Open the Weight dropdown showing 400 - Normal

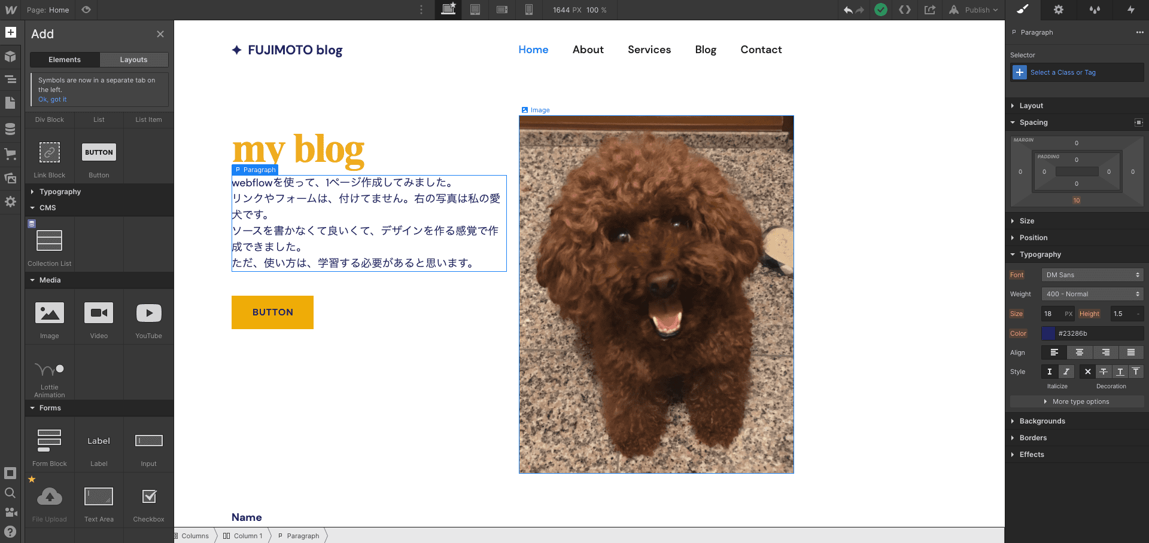click(x=1092, y=294)
